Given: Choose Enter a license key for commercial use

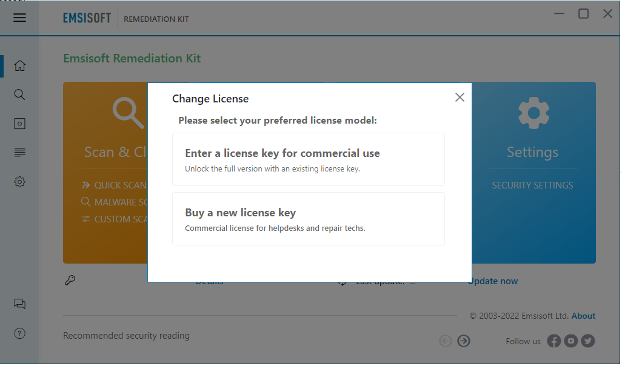Looking at the screenshot, I should click(308, 159).
